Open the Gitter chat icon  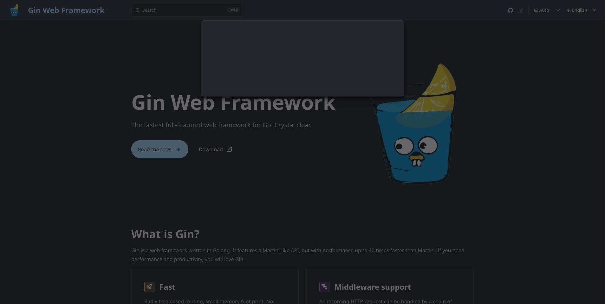[x=521, y=10]
